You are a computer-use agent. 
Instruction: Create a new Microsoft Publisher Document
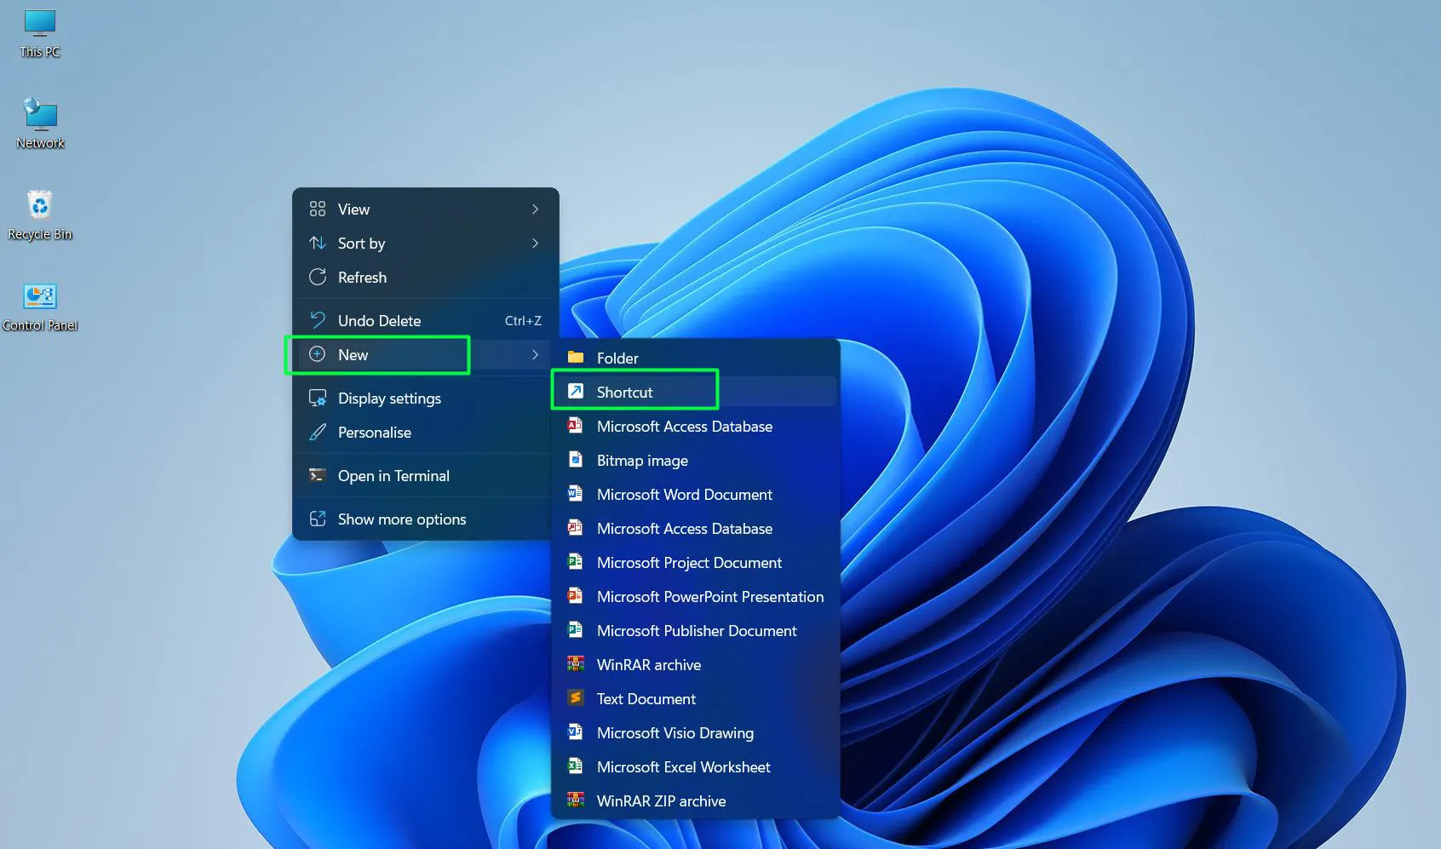(696, 630)
